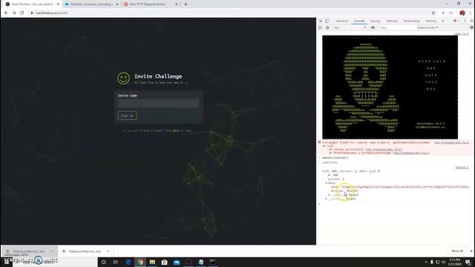This screenshot has height=267, width=475.
Task: Click the XMLHttpRequest onreadystatechange source link
Action: (x=411, y=153)
